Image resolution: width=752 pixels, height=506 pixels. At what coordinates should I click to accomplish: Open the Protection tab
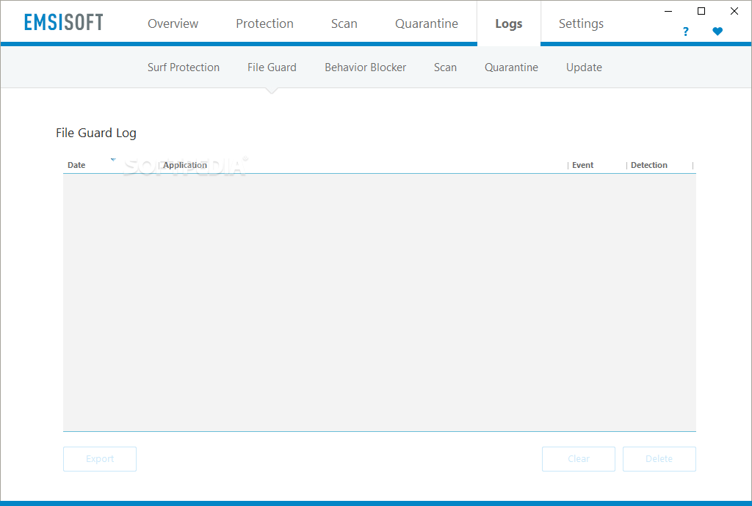264,23
